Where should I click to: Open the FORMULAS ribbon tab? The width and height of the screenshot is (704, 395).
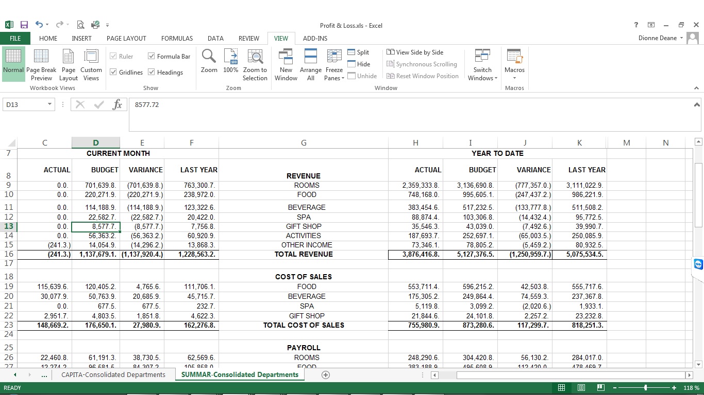[177, 39]
